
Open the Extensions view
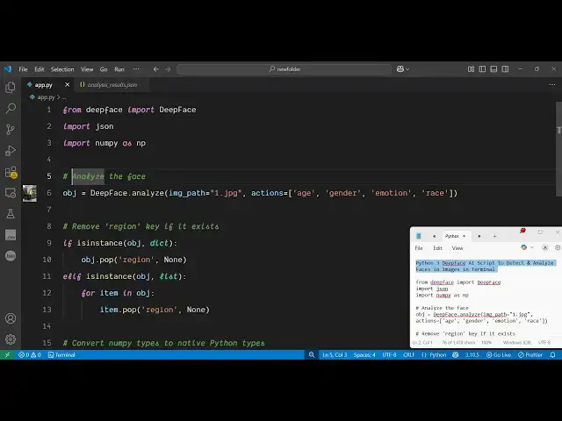point(11,172)
